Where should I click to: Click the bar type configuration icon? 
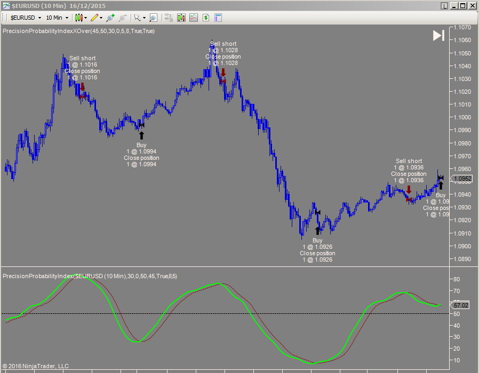(x=167, y=18)
